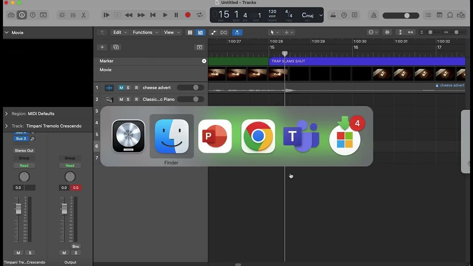Open the Mixer faders icon

pos(73,15)
